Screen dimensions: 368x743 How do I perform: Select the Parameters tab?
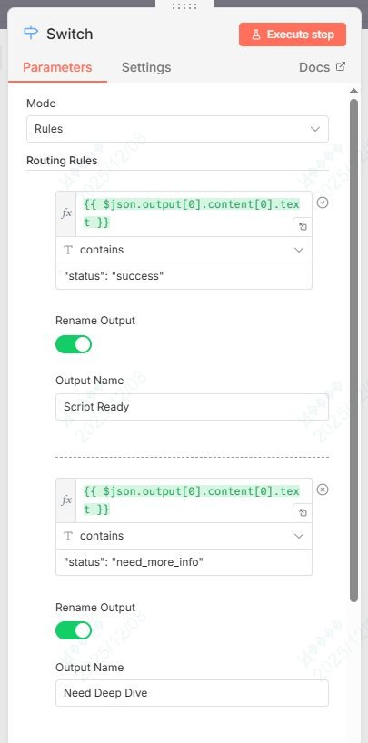click(57, 67)
